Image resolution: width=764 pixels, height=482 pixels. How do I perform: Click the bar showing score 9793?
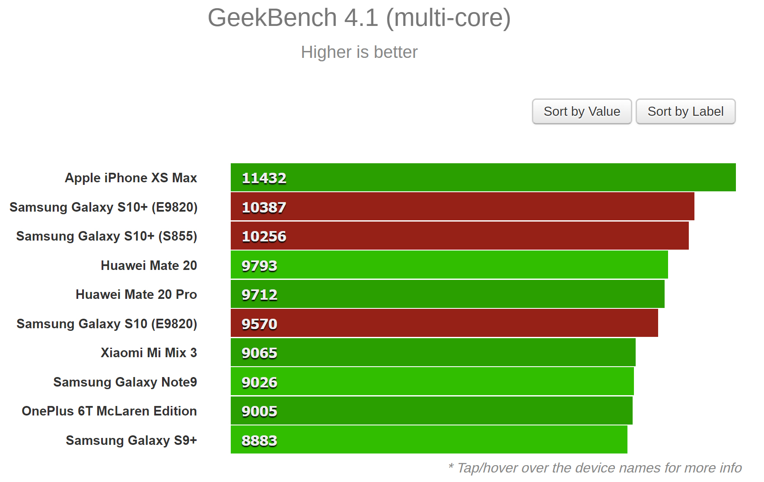[x=449, y=265]
